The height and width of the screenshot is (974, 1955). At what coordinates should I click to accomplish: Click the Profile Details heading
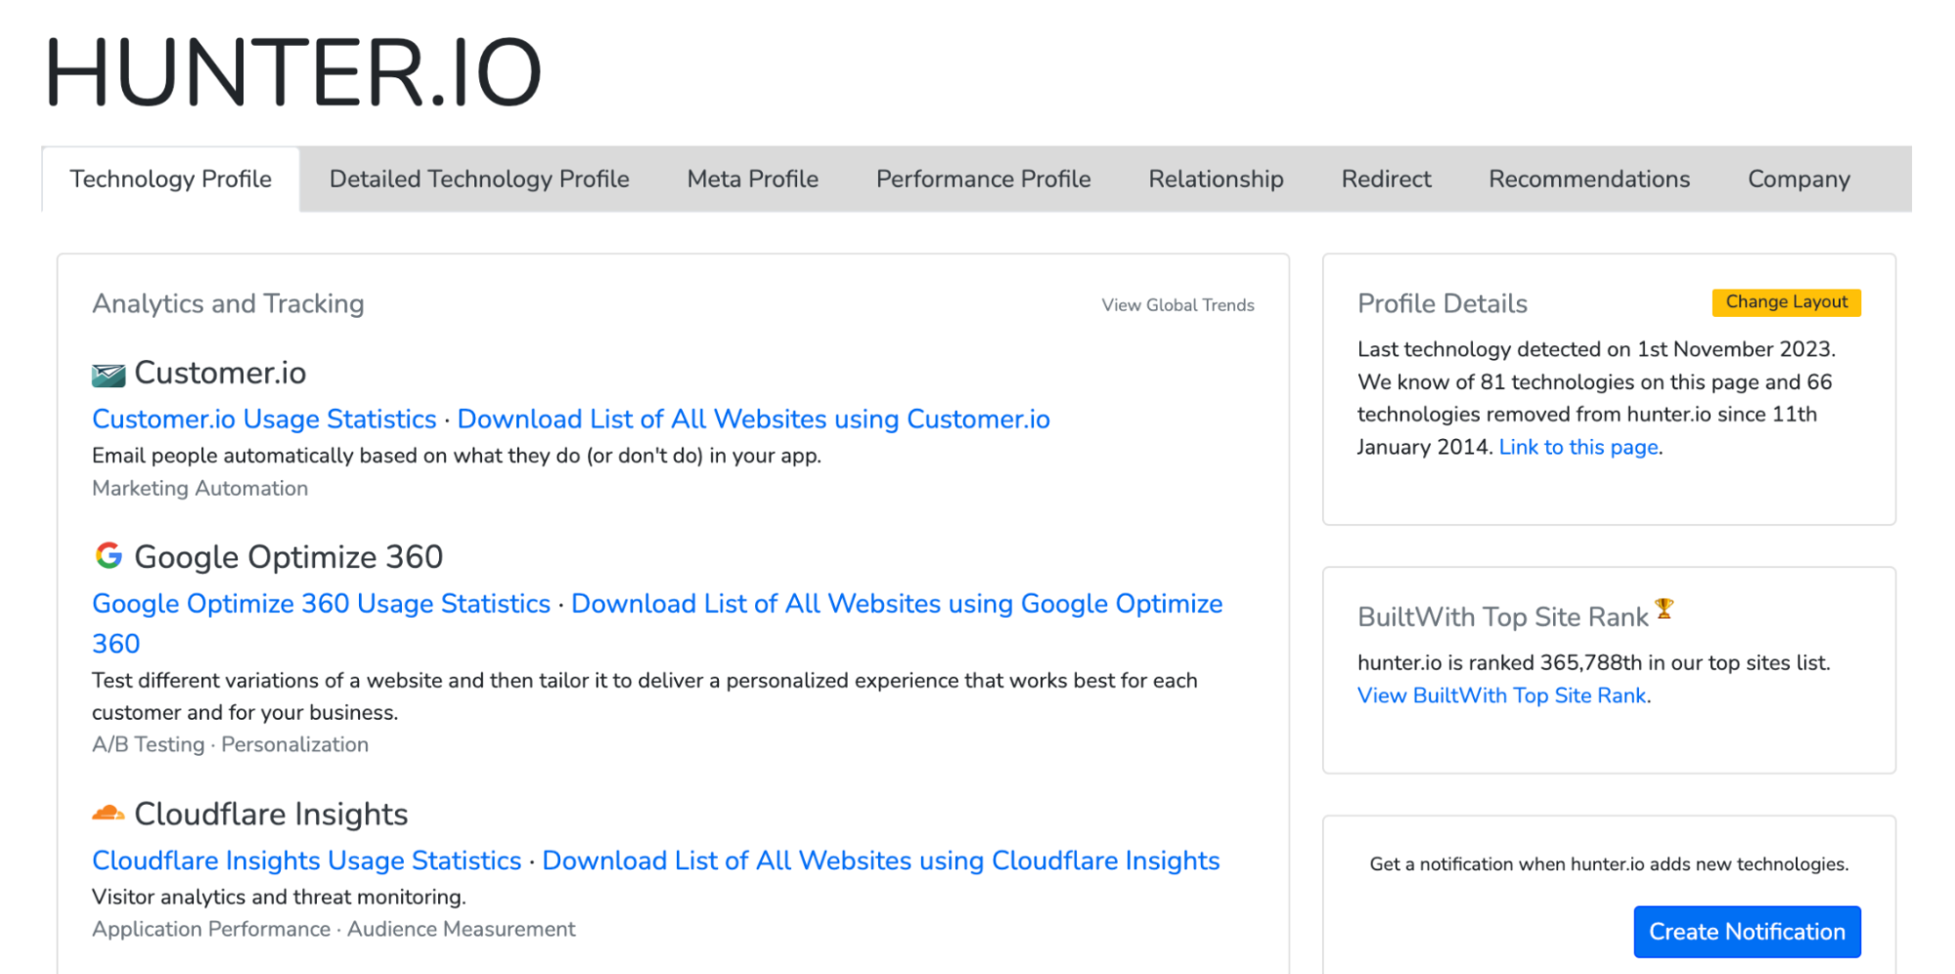point(1442,304)
